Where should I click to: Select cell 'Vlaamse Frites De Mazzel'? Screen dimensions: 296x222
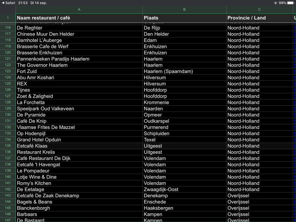[79, 127]
